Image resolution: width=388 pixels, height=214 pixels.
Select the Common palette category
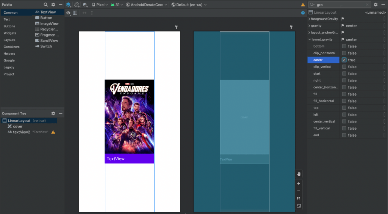16,13
